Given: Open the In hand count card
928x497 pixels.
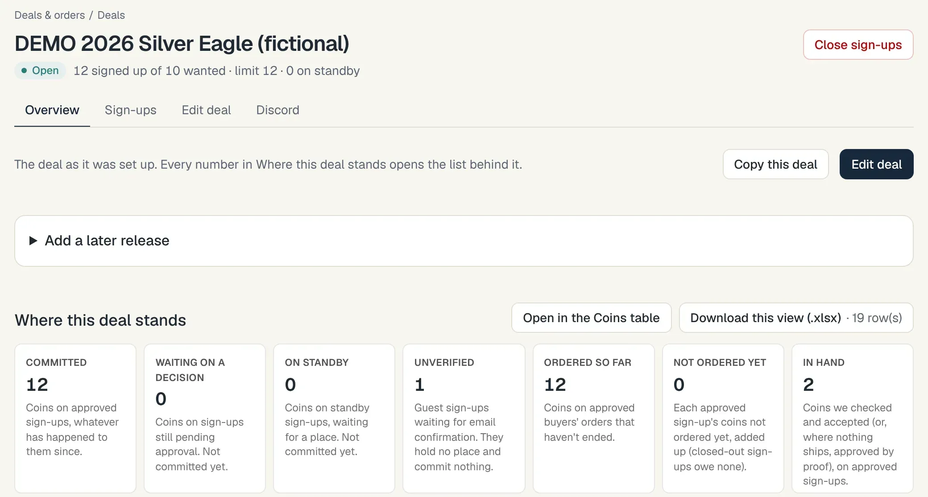Looking at the screenshot, I should 853,418.
